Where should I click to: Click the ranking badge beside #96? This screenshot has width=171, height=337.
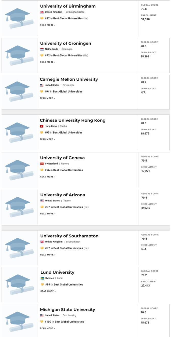42,170
